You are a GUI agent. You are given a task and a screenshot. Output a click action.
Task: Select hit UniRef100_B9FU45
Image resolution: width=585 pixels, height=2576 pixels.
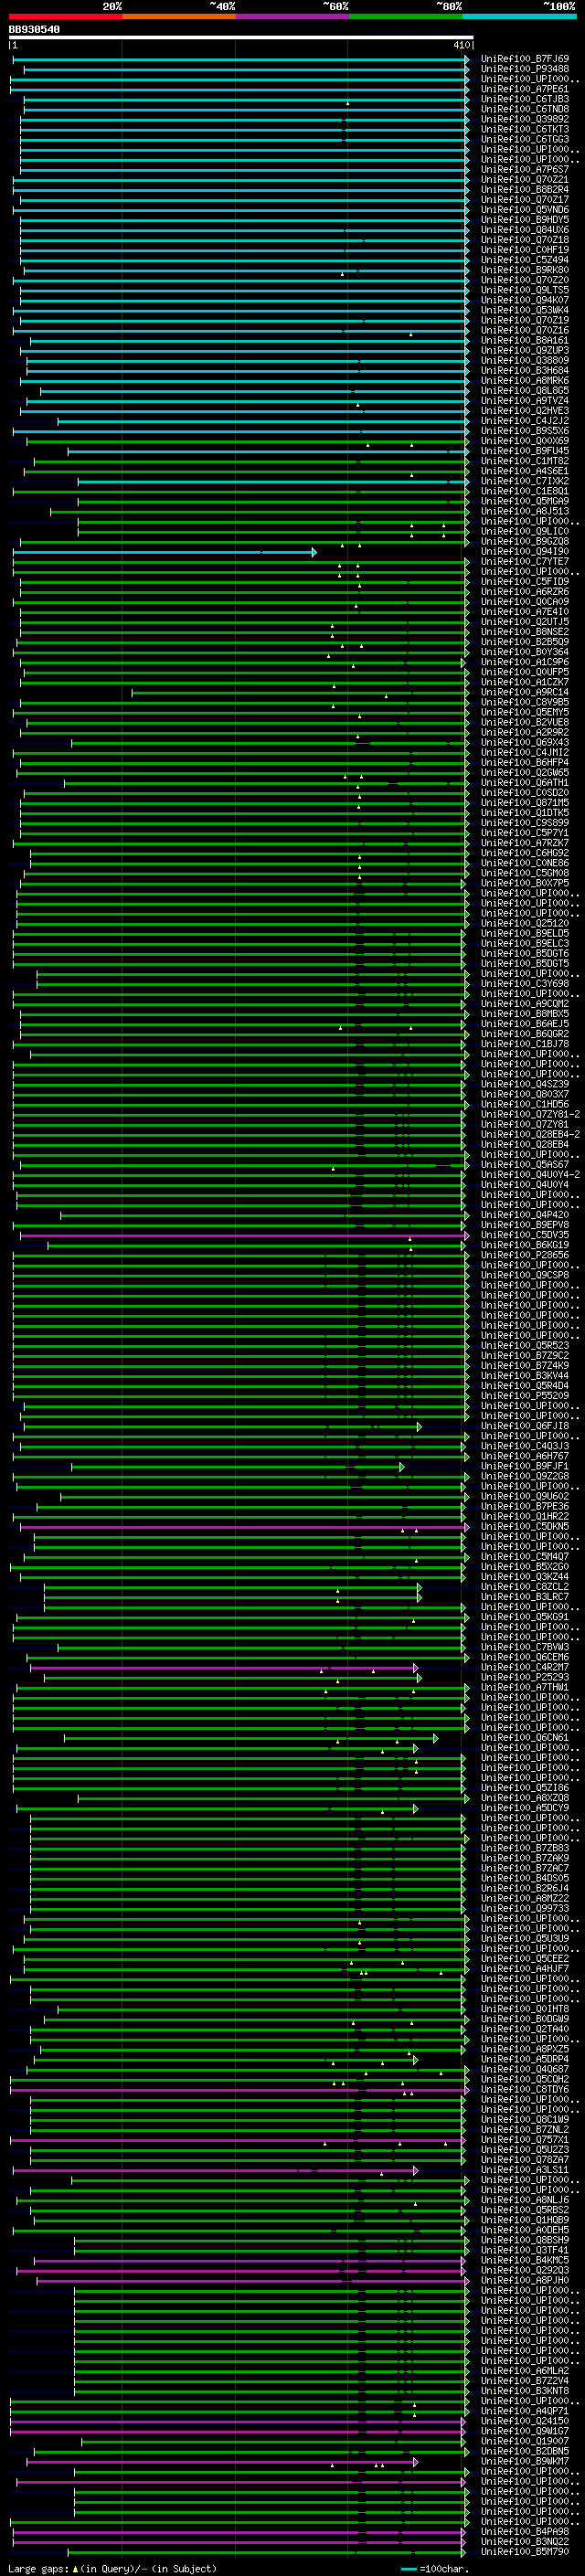click(524, 451)
